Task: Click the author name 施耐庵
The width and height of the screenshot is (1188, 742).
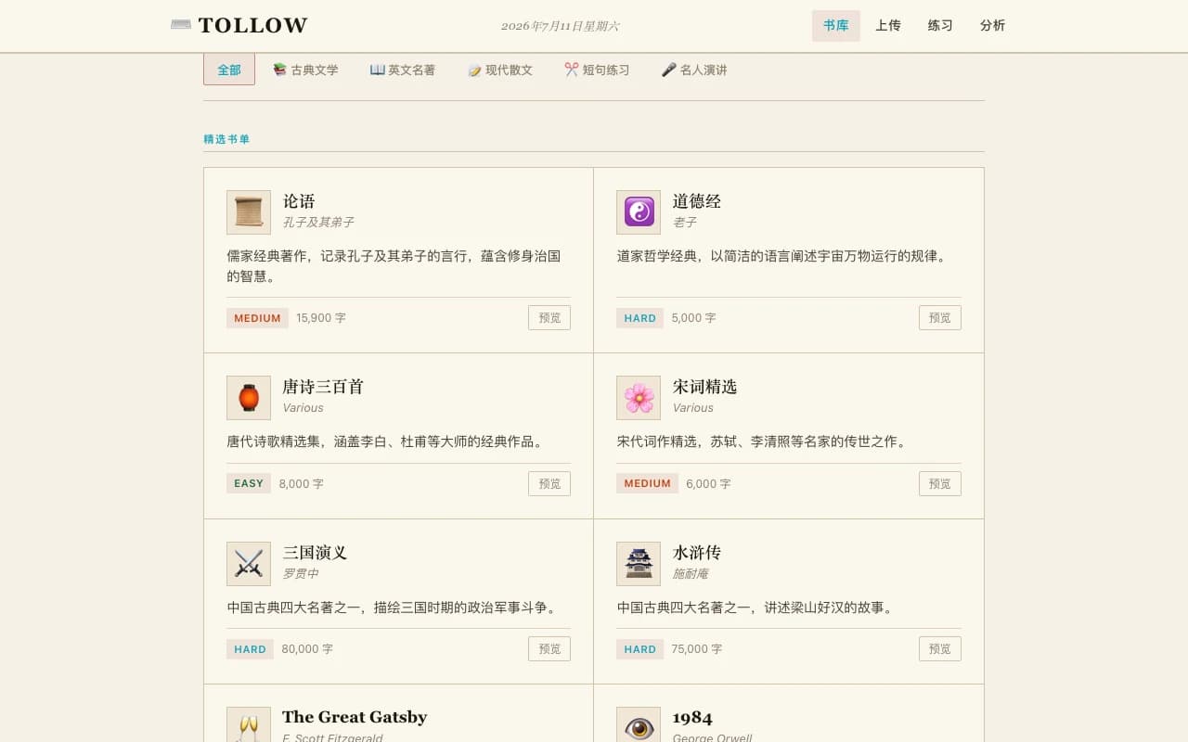Action: (x=691, y=574)
